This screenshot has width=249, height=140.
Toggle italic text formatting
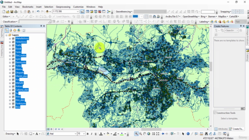92,134
